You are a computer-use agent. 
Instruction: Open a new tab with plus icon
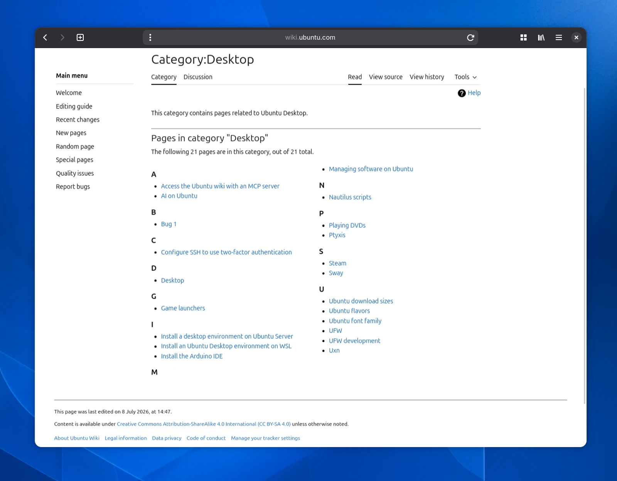coord(80,37)
